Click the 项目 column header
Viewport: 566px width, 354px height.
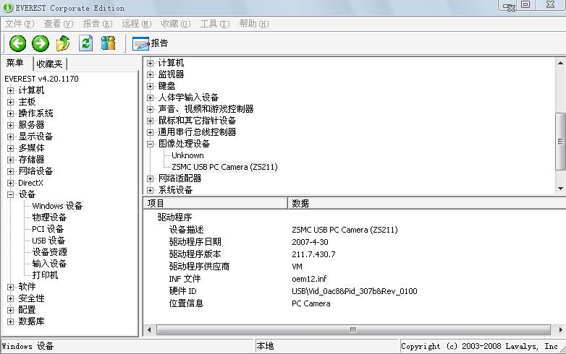click(216, 204)
